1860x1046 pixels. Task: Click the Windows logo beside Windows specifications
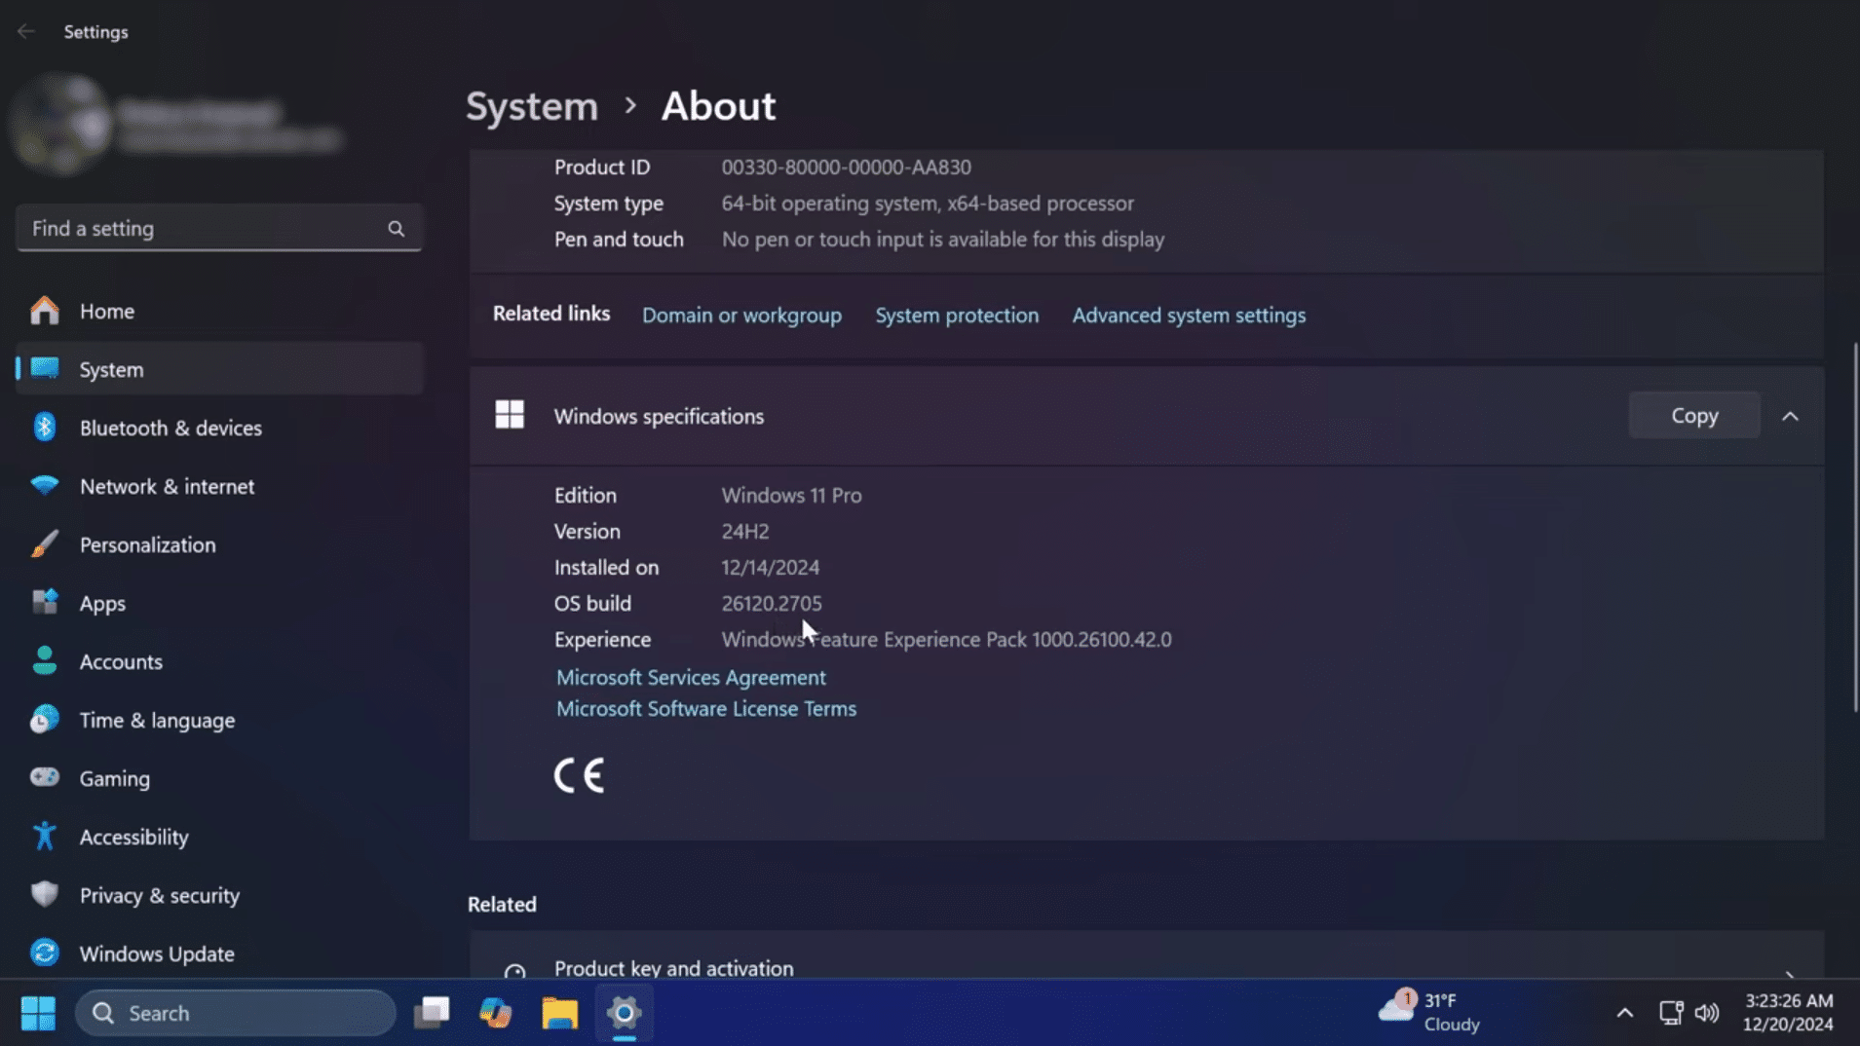(510, 415)
